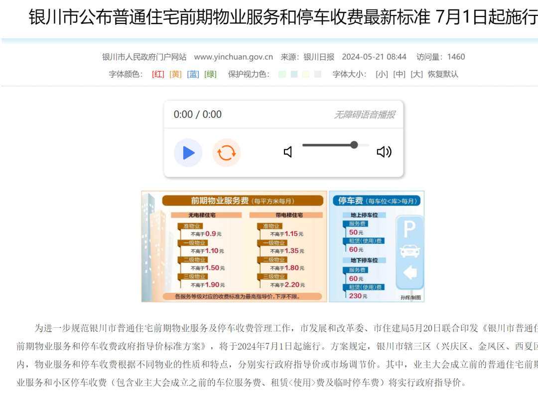
Task: Click the 保护视力色 label
Action: click(249, 74)
